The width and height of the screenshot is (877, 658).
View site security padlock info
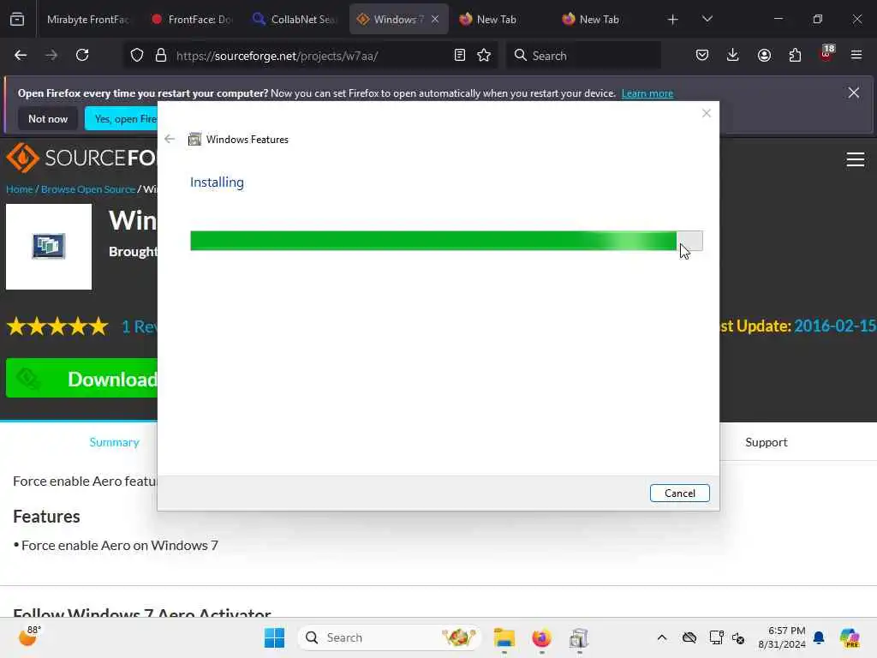161,56
